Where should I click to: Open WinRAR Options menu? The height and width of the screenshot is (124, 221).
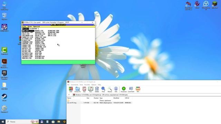(x=94, y=85)
